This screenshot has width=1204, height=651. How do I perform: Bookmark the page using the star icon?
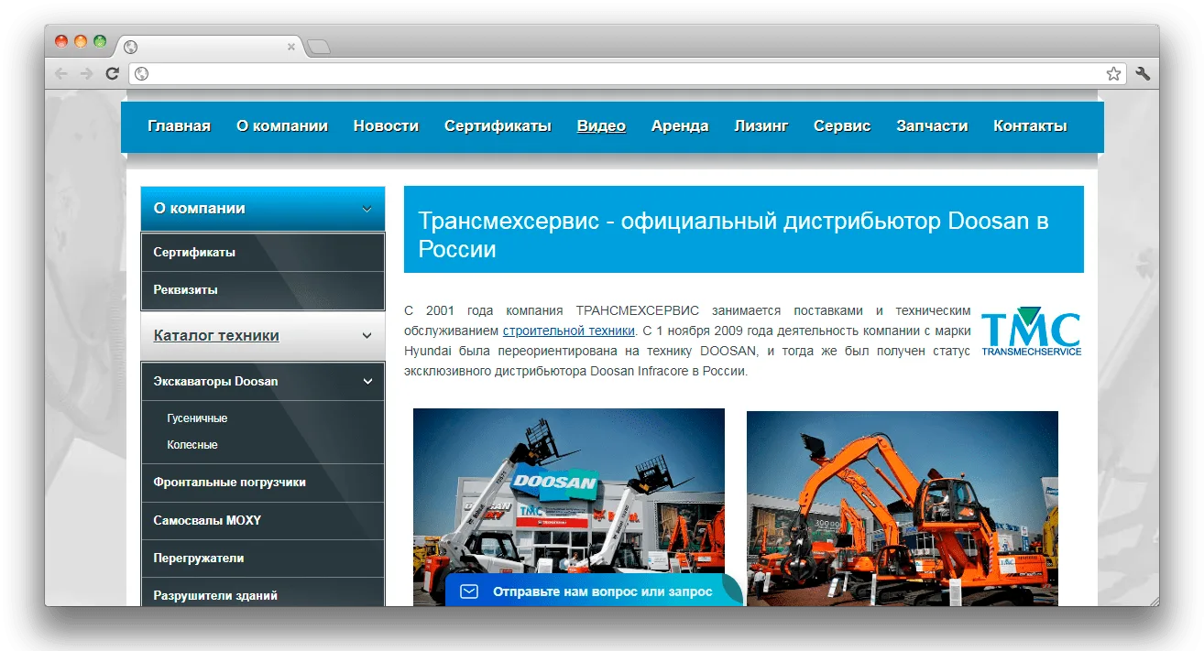1113,73
